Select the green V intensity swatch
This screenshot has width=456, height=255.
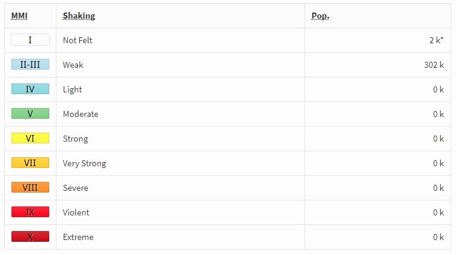tap(30, 113)
